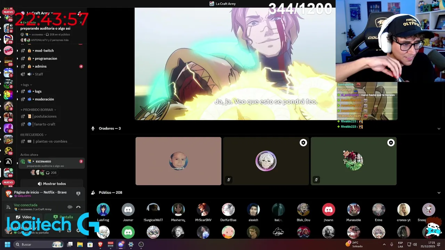Open alexich audience avatar
The height and width of the screenshot is (250, 445).
pyautogui.click(x=253, y=210)
